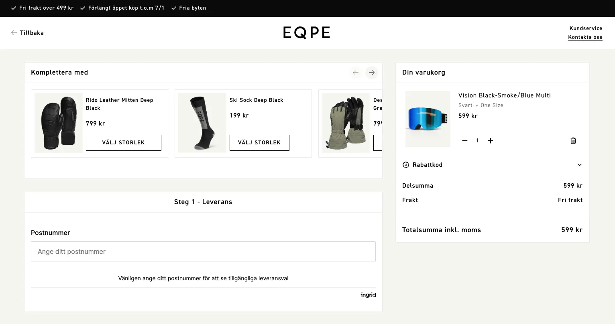
Task: Open Ski Sock product image
Action: [202, 123]
